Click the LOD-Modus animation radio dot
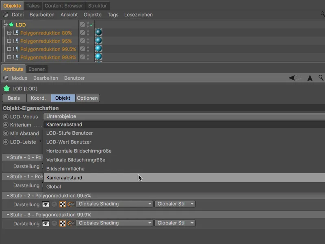This screenshot has height=244, width=325. coord(6,117)
